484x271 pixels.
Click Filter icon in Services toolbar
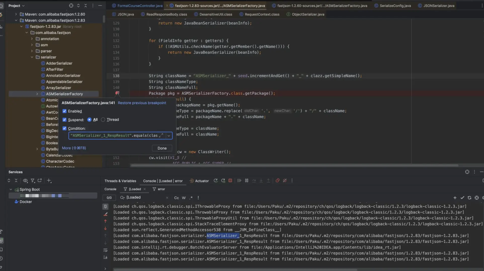tap(32, 181)
